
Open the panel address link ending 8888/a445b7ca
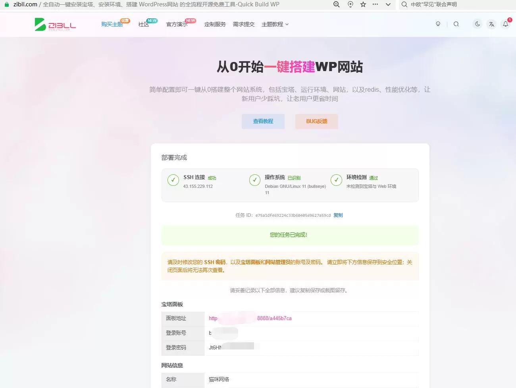250,319
